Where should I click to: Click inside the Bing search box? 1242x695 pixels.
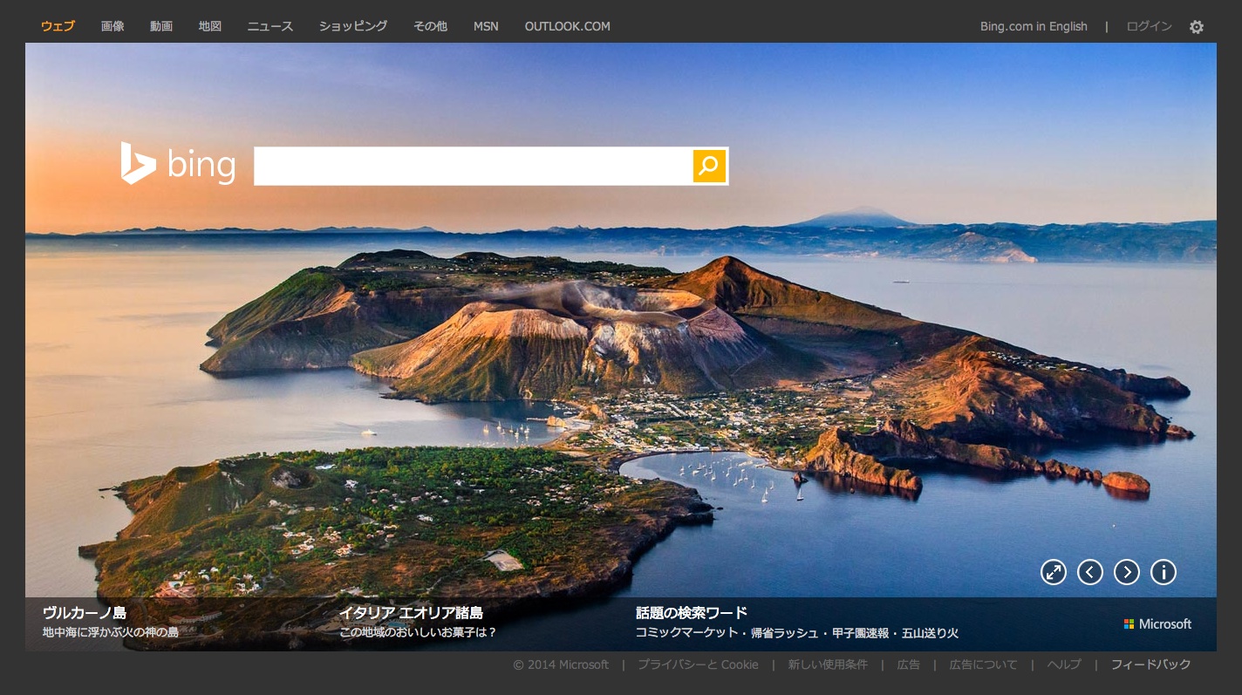click(x=473, y=166)
